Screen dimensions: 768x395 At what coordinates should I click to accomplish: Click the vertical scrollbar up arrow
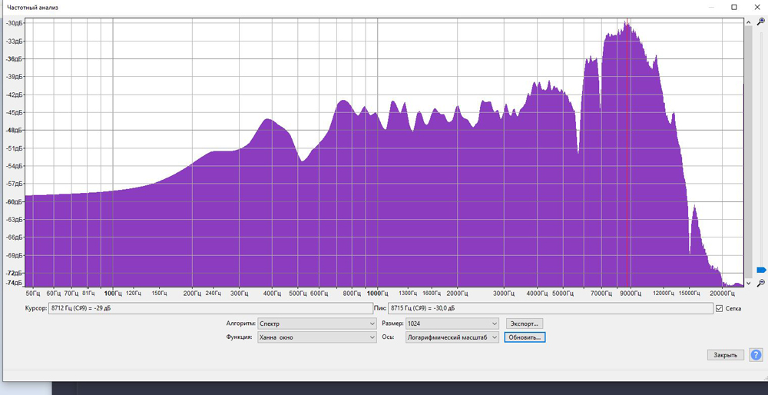(748, 22)
